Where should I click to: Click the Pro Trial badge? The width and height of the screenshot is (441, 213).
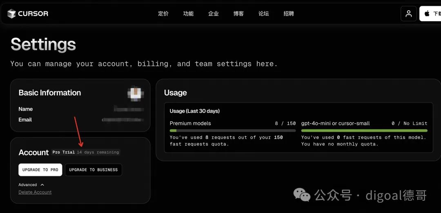pos(64,152)
